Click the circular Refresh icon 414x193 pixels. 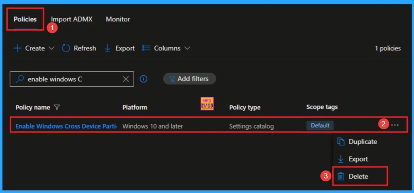coord(66,48)
